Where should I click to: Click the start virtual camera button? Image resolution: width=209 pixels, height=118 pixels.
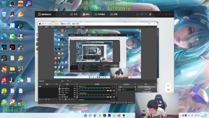coord(147,92)
